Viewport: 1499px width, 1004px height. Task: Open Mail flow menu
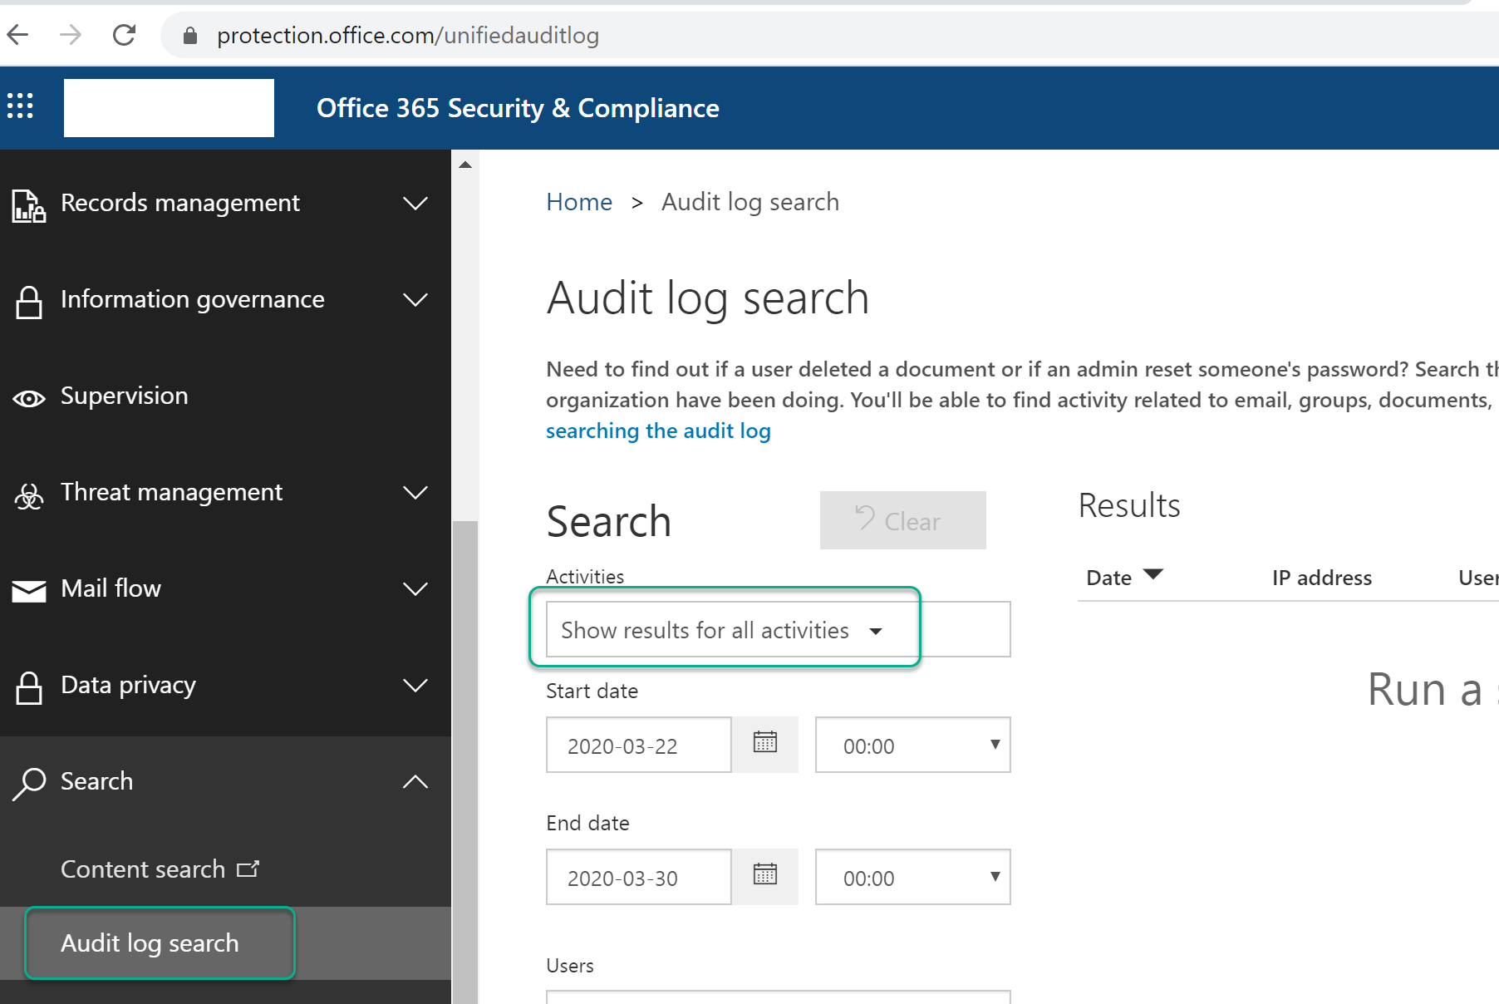pos(225,588)
